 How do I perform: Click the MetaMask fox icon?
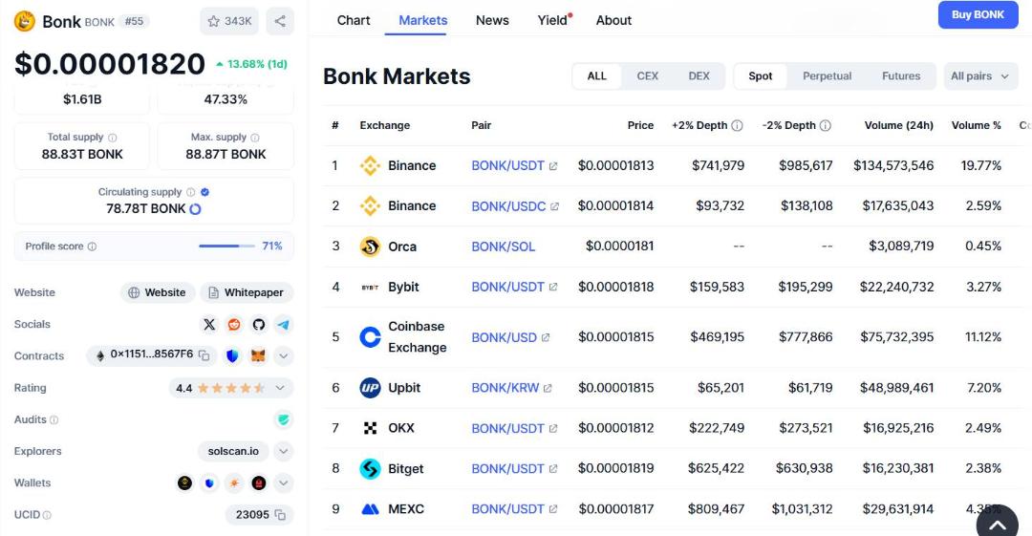[x=258, y=355]
